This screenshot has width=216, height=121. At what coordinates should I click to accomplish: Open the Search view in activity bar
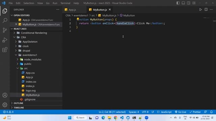click(x=5, y=21)
